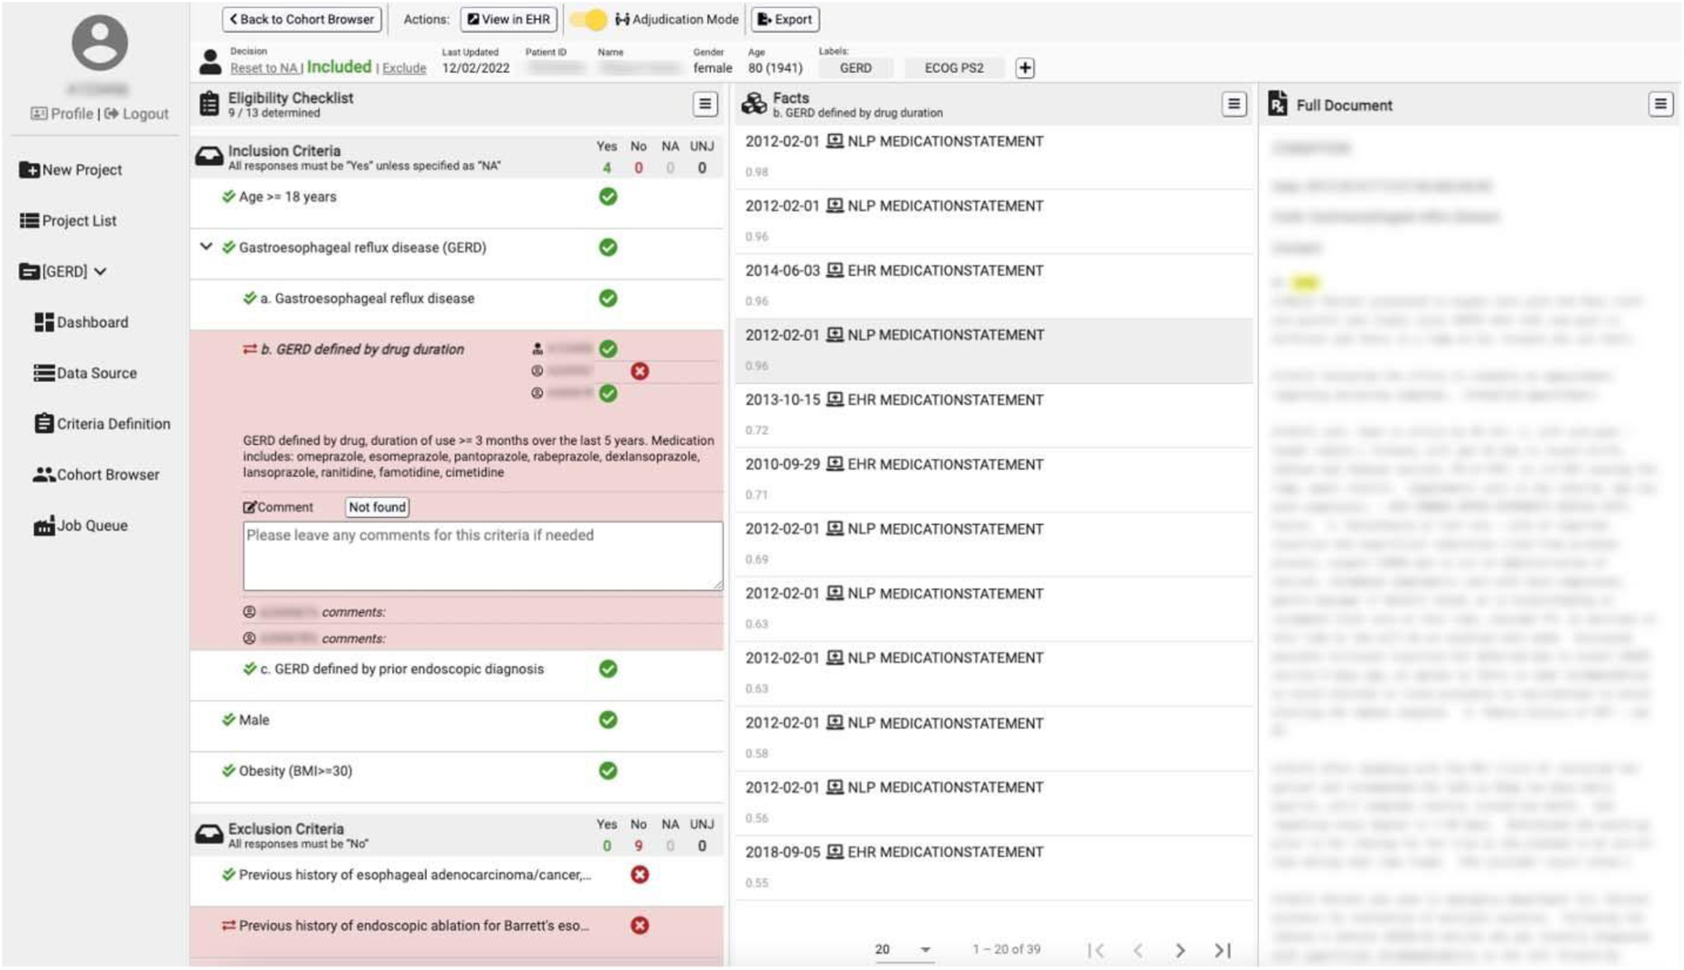The height and width of the screenshot is (970, 1684).
Task: Click the criteria comment text box
Action: click(x=482, y=556)
